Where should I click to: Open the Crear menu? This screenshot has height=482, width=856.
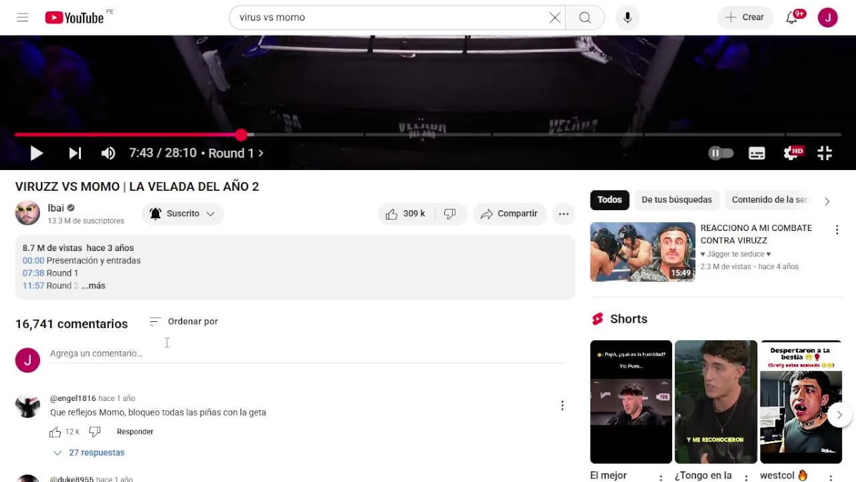pos(745,17)
